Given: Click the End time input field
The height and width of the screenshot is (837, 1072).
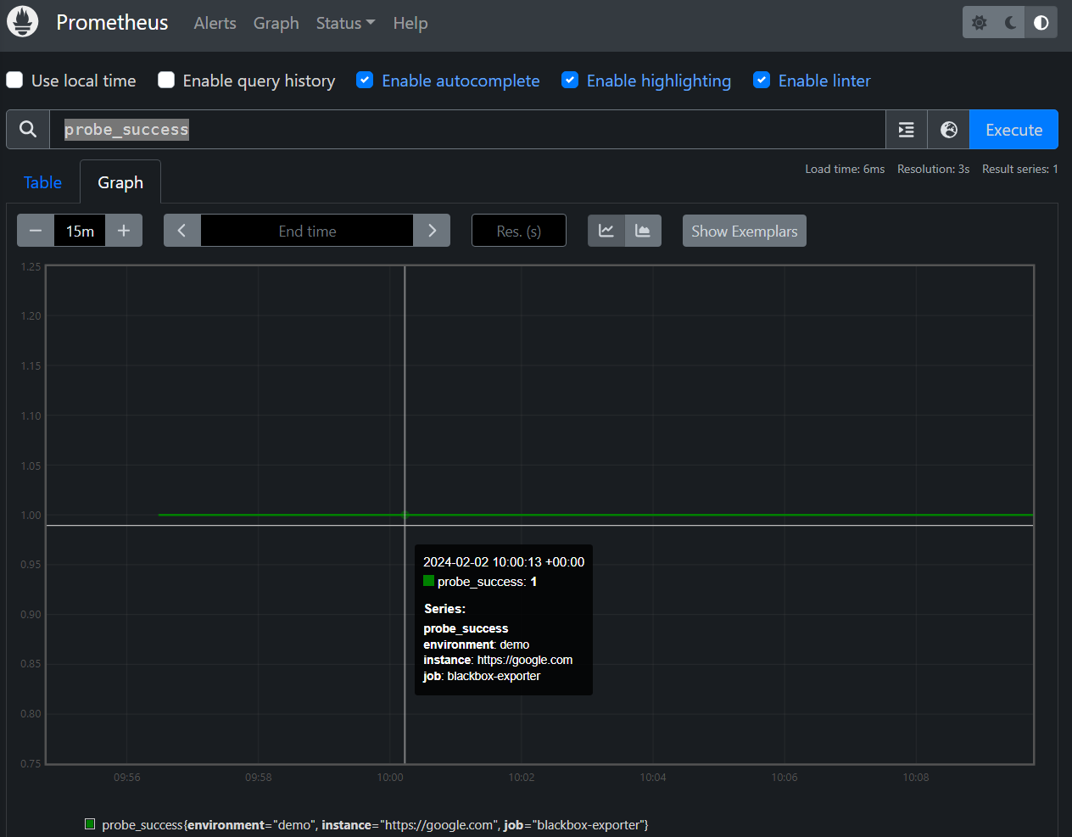Looking at the screenshot, I should pos(307,231).
